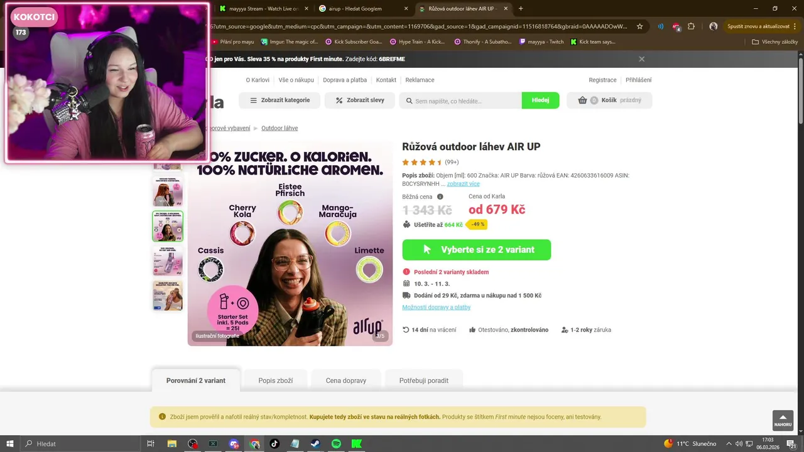Select the highlighted green-bordered product thumbnail
This screenshot has height=452, width=804.
[168, 226]
